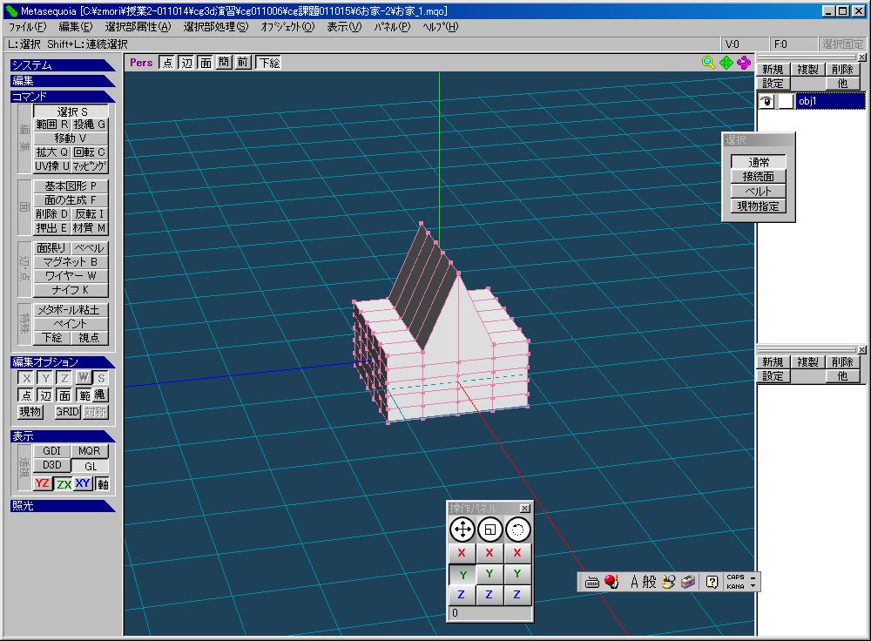The height and width of the screenshot is (641, 871).
Task: Toggle 軸 axis display button
Action: 102,484
